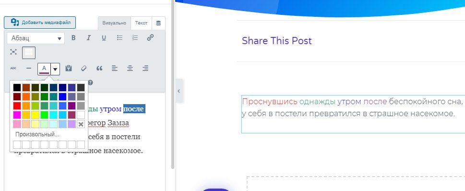The width and height of the screenshot is (465, 191).
Task: Insert a bulleted list
Action: pos(119,38)
